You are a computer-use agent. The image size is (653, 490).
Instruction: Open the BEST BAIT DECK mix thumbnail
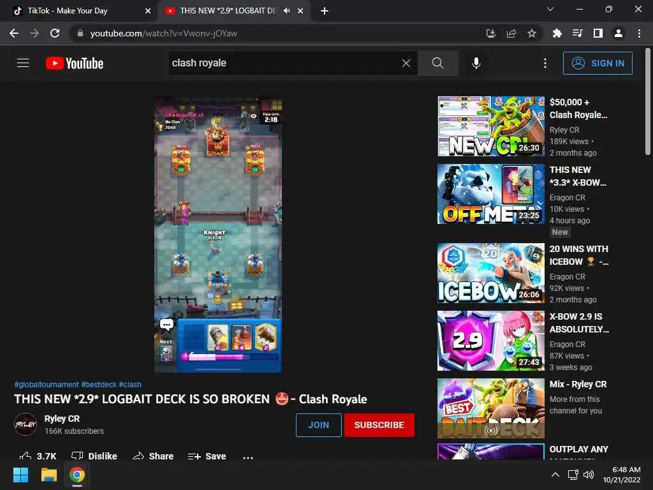click(490, 408)
